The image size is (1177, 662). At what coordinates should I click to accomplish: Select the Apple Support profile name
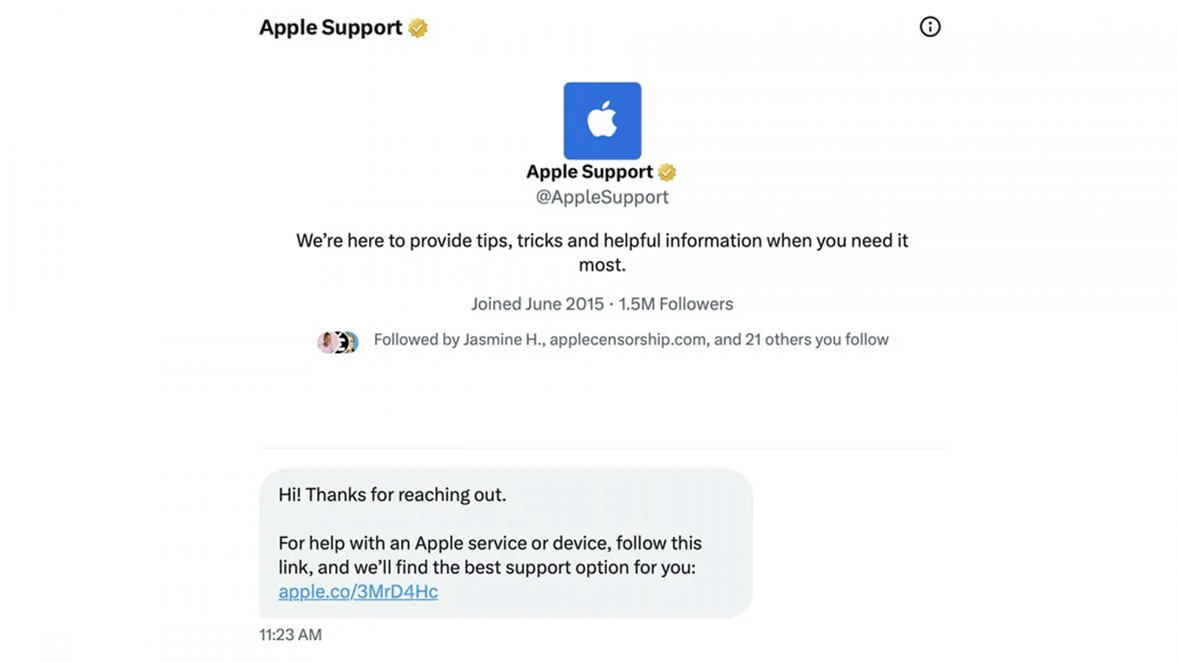pyautogui.click(x=589, y=172)
